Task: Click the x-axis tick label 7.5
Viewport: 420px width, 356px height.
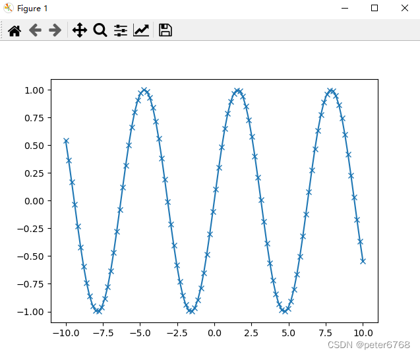Action: point(326,333)
